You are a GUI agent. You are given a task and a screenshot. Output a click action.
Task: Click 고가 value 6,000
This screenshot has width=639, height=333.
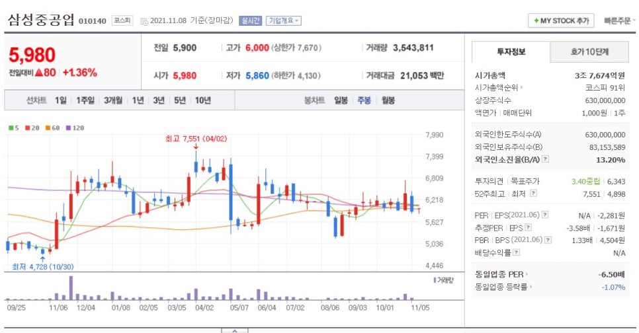[257, 48]
